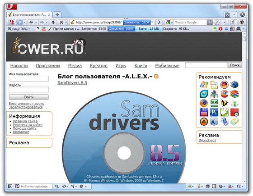Close the Блог пользователя tab

49,14
